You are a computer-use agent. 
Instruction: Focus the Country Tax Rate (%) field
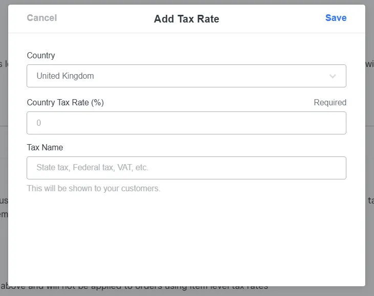tap(187, 123)
